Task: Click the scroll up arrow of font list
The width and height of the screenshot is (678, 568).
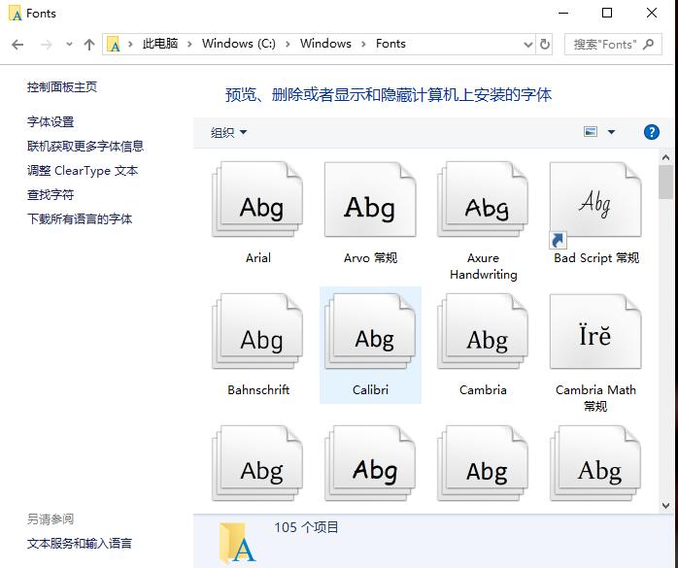Action: coord(666,157)
